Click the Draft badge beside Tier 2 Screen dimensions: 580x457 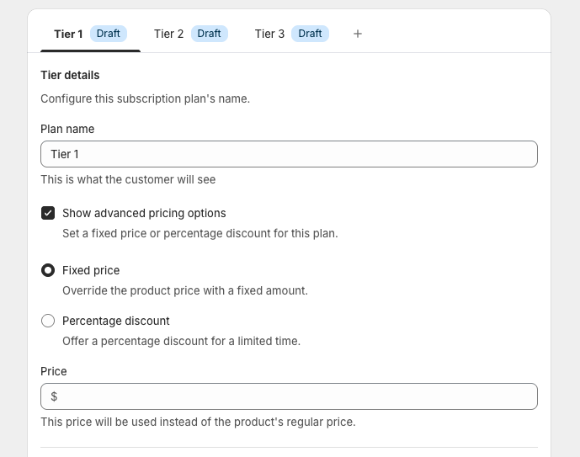click(x=209, y=34)
